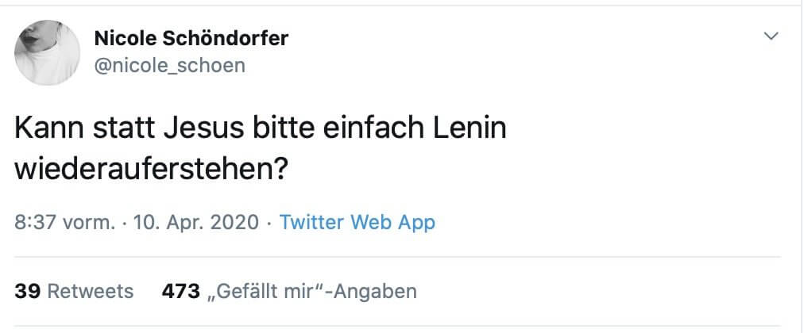Click the retweet count number 39
Screen dimensions: 804x333
click(28, 291)
